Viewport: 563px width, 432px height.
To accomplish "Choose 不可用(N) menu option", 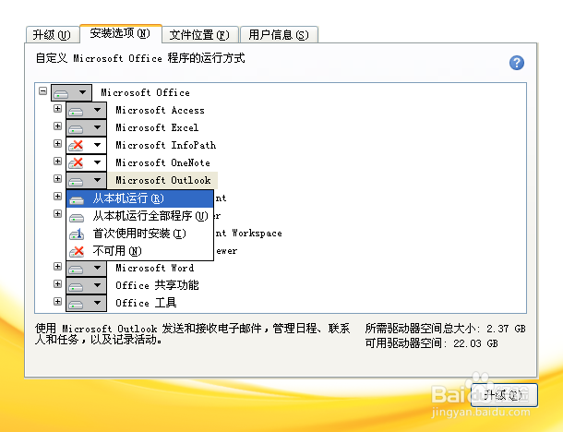I will point(140,251).
